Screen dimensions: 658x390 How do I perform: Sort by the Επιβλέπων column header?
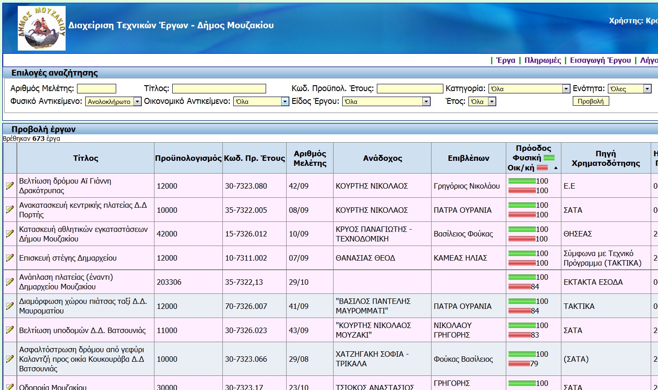click(468, 158)
